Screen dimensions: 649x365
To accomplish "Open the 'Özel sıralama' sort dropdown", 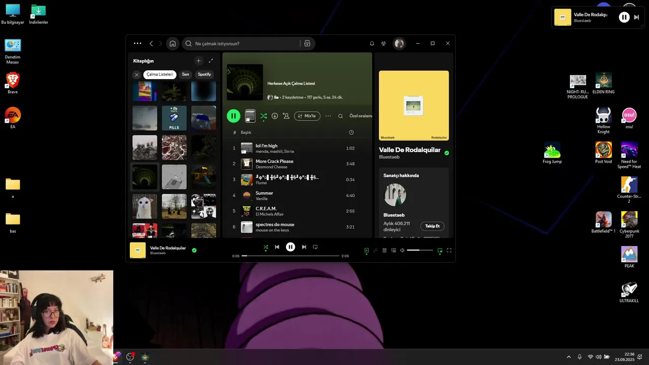I will [360, 116].
